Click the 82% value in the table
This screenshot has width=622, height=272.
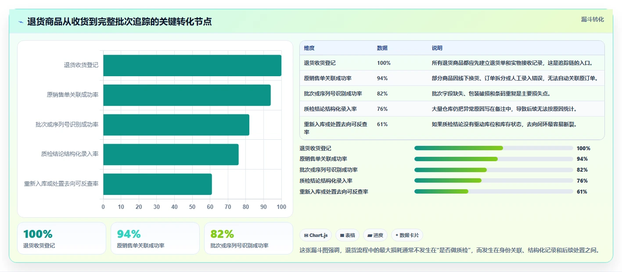click(x=382, y=93)
